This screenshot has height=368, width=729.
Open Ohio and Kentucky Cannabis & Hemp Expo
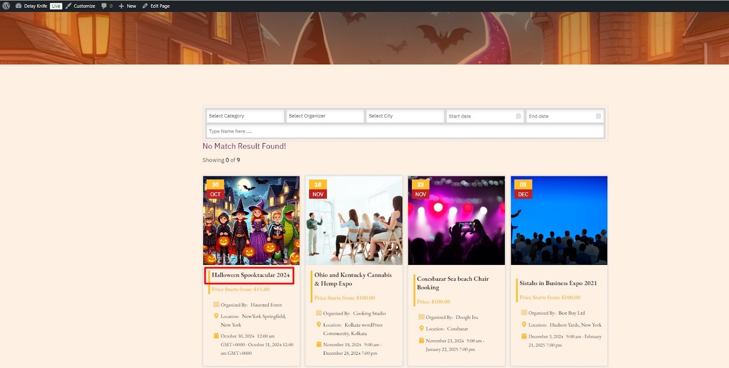(x=353, y=279)
